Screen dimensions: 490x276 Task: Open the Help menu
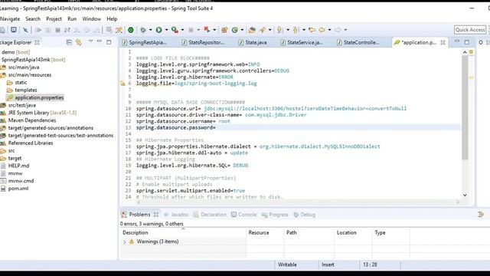click(x=112, y=18)
